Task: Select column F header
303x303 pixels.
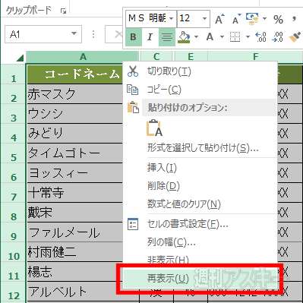Action: click(256, 57)
